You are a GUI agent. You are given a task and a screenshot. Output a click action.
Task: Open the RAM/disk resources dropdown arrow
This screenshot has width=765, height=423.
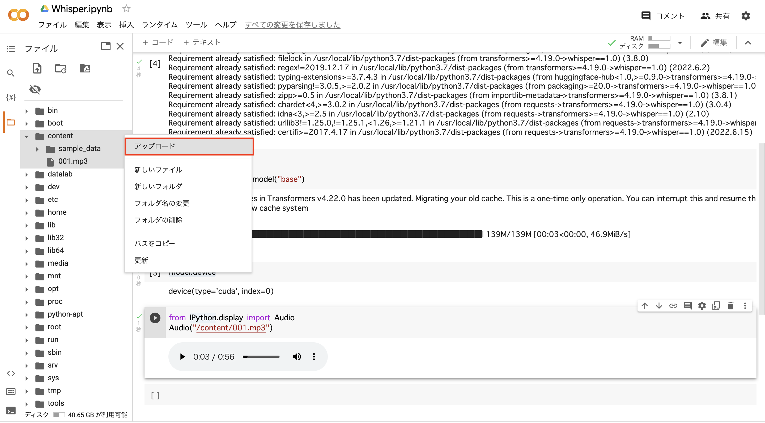(x=680, y=42)
